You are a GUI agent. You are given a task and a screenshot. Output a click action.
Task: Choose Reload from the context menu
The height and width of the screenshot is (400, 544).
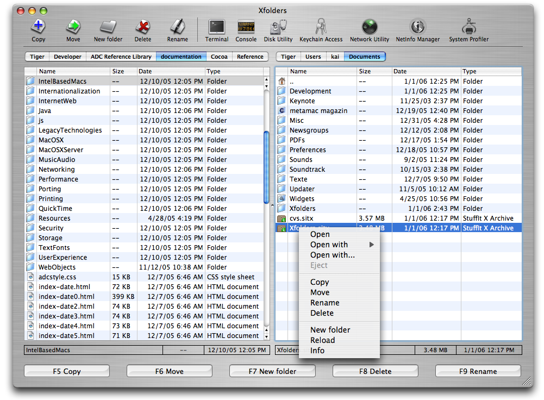coord(339,340)
